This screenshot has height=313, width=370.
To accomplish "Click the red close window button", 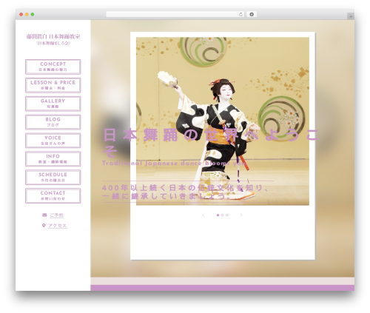I will (x=21, y=15).
